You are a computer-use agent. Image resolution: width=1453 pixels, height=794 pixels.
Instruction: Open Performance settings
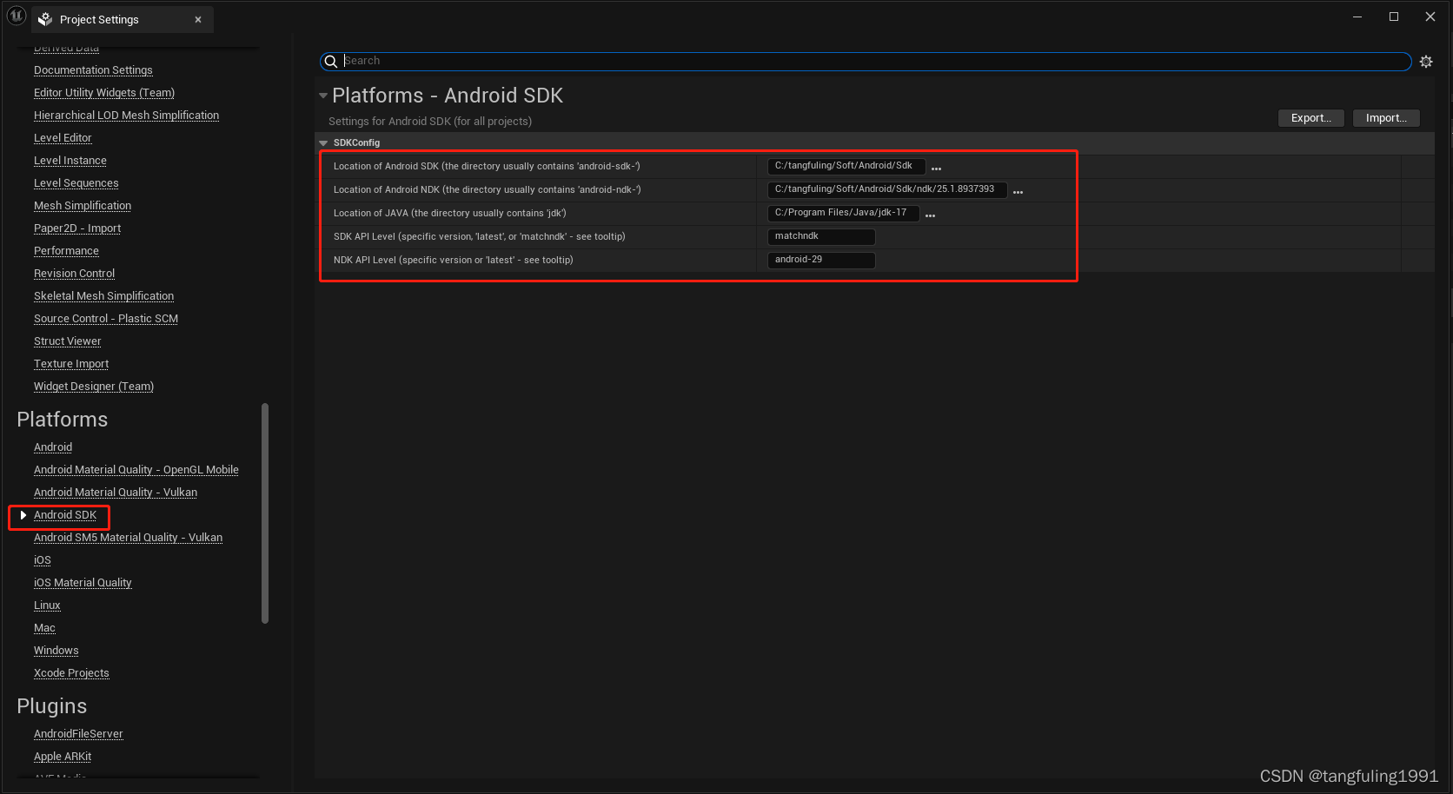click(x=66, y=251)
